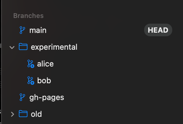The width and height of the screenshot is (183, 124).
Task: Click the plus badge on alice's icon
Action: 32,66
